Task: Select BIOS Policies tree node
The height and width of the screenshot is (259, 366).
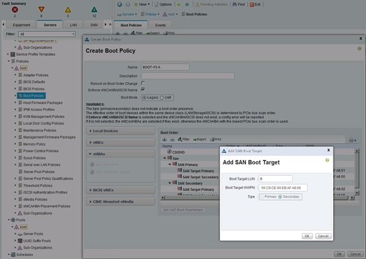Action: (x=34, y=89)
